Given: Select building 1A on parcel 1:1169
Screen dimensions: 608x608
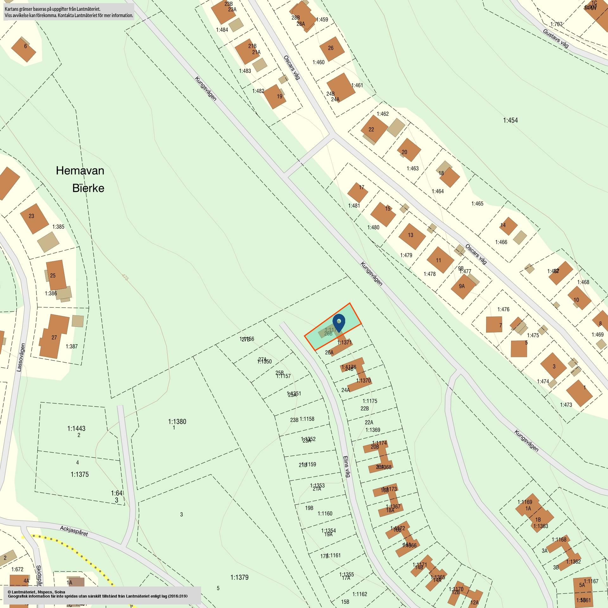Looking at the screenshot, I should click(528, 509).
